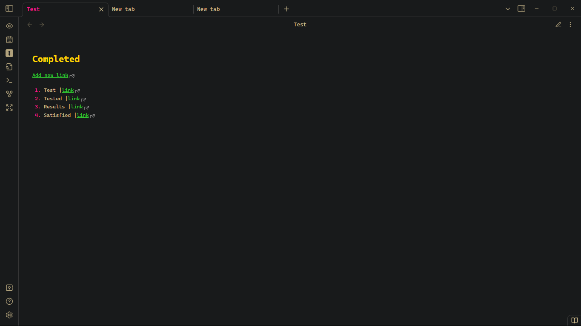Click the external link icon after Add new link
The height and width of the screenshot is (326, 581).
72,76
